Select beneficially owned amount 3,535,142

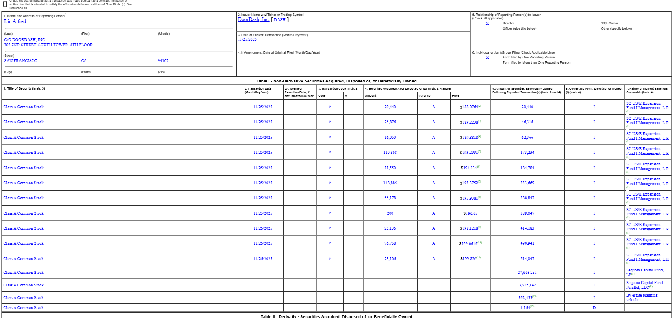[527, 285]
